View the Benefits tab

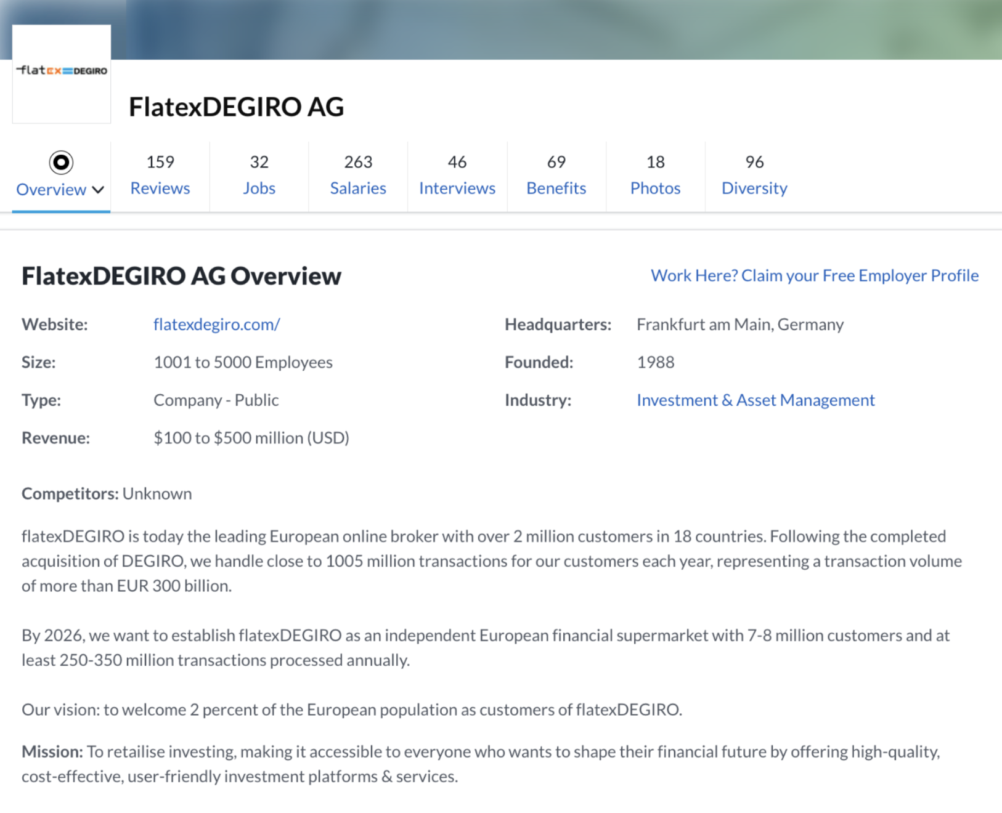tap(556, 176)
